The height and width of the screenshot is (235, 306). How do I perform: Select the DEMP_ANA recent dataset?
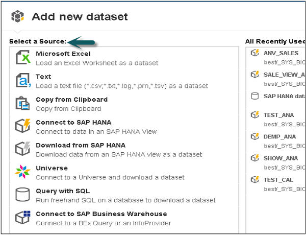[x=279, y=136]
